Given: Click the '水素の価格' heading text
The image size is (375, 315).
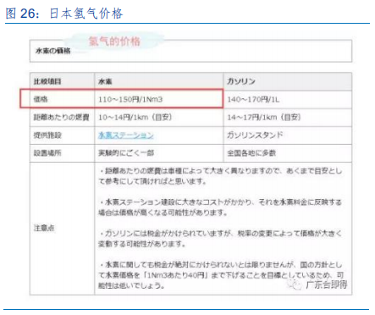Looking at the screenshot, I should pyautogui.click(x=52, y=51).
